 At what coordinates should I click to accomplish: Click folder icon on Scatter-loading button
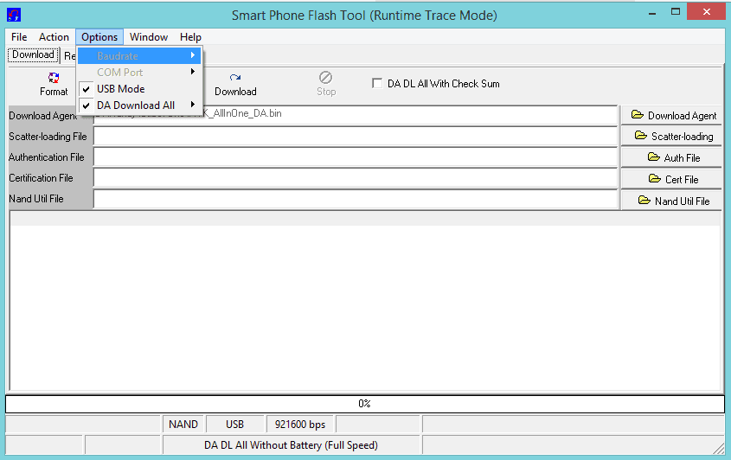[641, 136]
